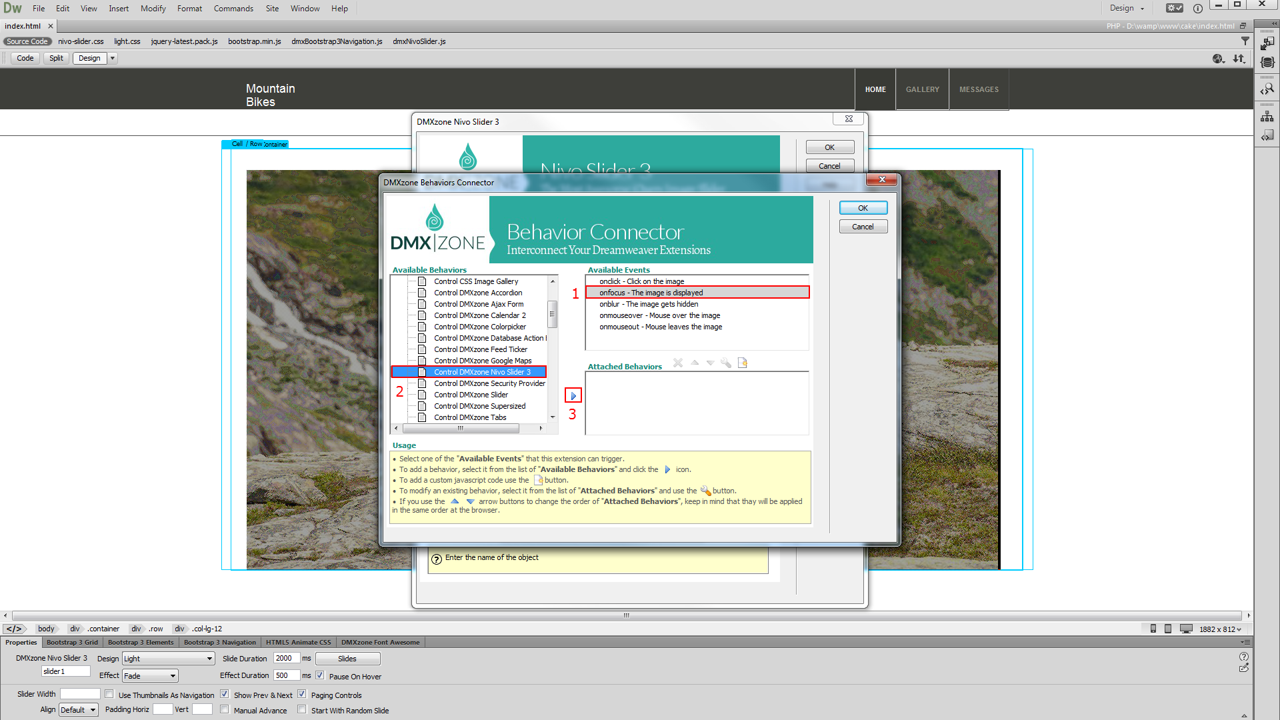Click the restore document window icon
This screenshot has width=1280, height=720.
click(1243, 26)
